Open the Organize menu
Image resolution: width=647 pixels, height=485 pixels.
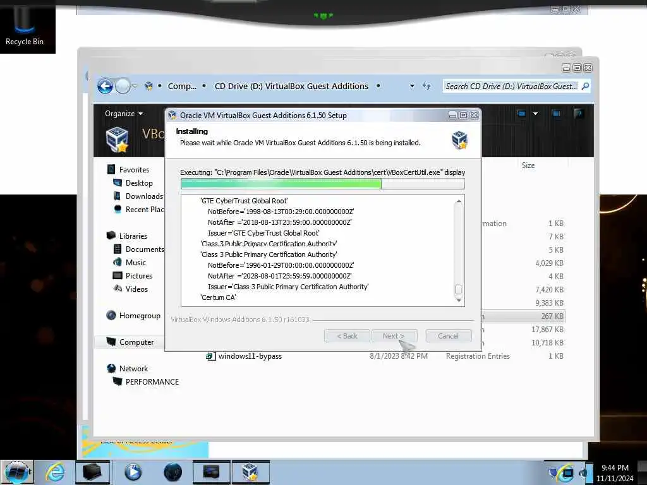[124, 114]
